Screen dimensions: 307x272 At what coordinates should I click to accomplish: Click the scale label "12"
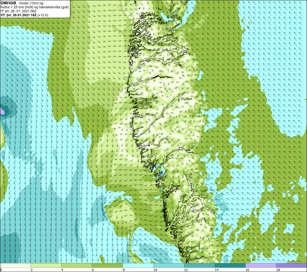point(186,270)
